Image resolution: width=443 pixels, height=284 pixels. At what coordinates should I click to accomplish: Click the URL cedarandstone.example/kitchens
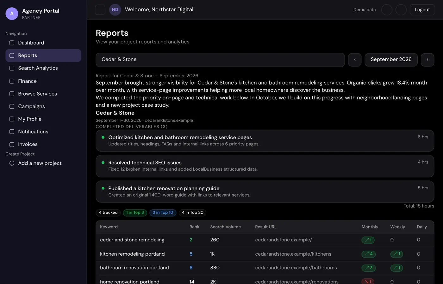tap(293, 254)
